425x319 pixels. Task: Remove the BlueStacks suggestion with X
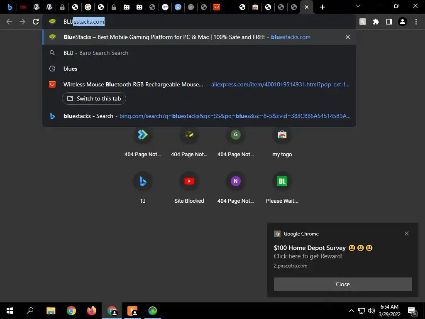[348, 37]
